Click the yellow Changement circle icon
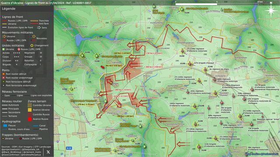Screen dimensions: 280x157 point(32,45)
